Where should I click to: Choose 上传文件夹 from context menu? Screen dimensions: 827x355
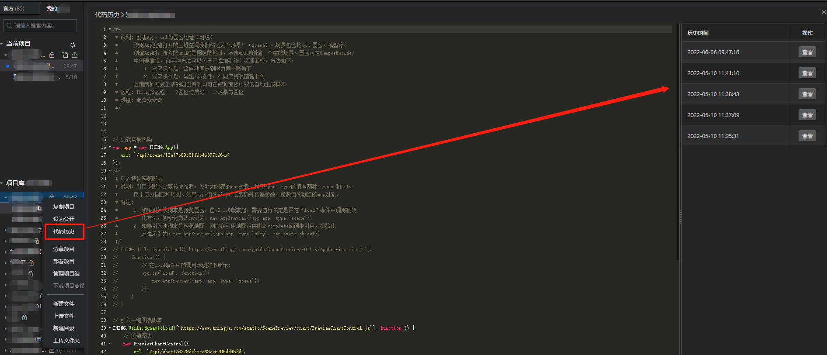pyautogui.click(x=66, y=340)
